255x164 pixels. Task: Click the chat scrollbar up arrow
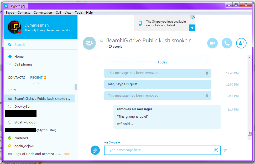(250, 58)
